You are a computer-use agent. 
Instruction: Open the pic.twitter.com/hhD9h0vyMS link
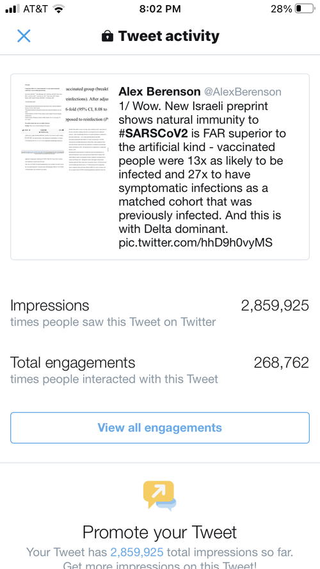196,243
